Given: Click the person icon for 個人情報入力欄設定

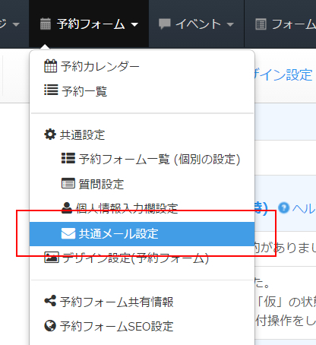Looking at the screenshot, I should 67,208.
